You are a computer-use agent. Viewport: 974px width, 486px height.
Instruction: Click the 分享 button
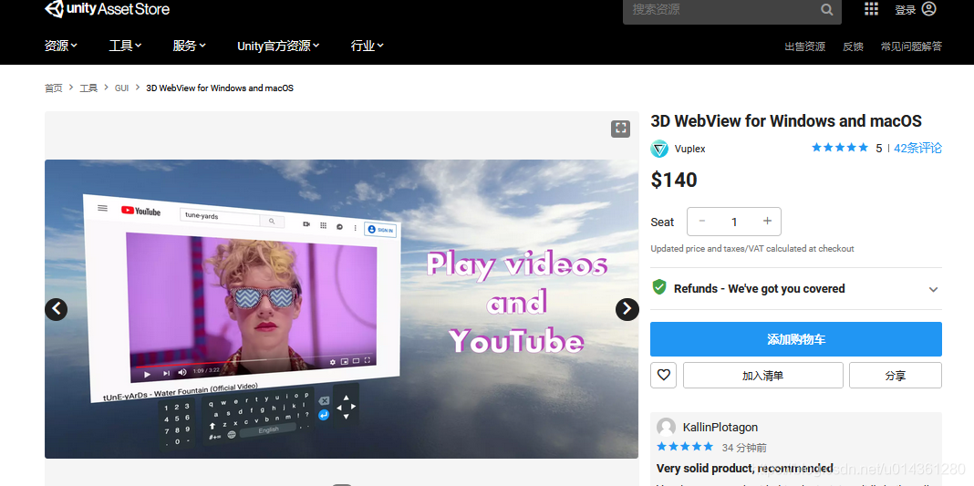click(895, 375)
